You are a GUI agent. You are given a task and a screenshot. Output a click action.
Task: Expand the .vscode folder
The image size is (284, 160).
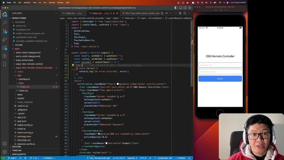tap(19, 45)
